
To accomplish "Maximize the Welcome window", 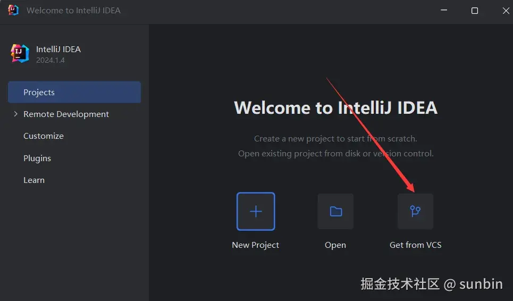I will pos(475,11).
